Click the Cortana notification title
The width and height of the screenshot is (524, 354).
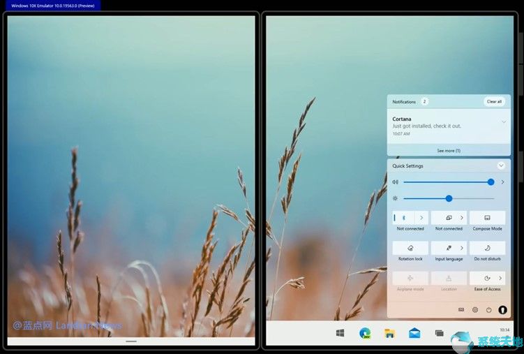click(402, 119)
